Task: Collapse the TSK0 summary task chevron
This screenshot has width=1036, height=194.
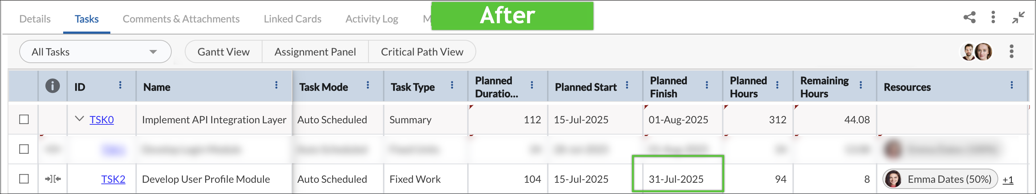Action: tap(79, 119)
